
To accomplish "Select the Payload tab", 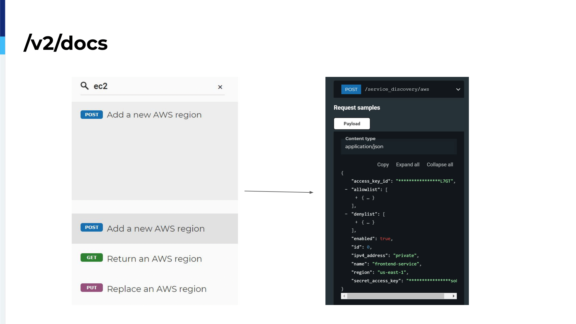I will pos(352,124).
